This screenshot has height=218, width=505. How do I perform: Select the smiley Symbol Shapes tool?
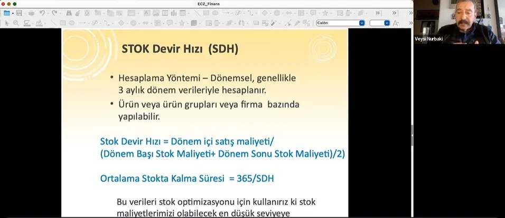pos(133,23)
